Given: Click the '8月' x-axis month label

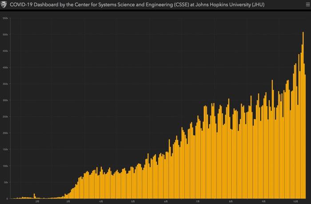Looking at the screenshot, I should tap(231, 202).
